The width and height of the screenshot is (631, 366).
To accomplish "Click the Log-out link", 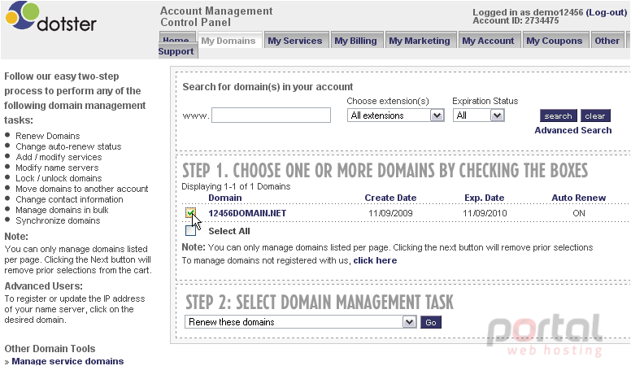I will 607,12.
